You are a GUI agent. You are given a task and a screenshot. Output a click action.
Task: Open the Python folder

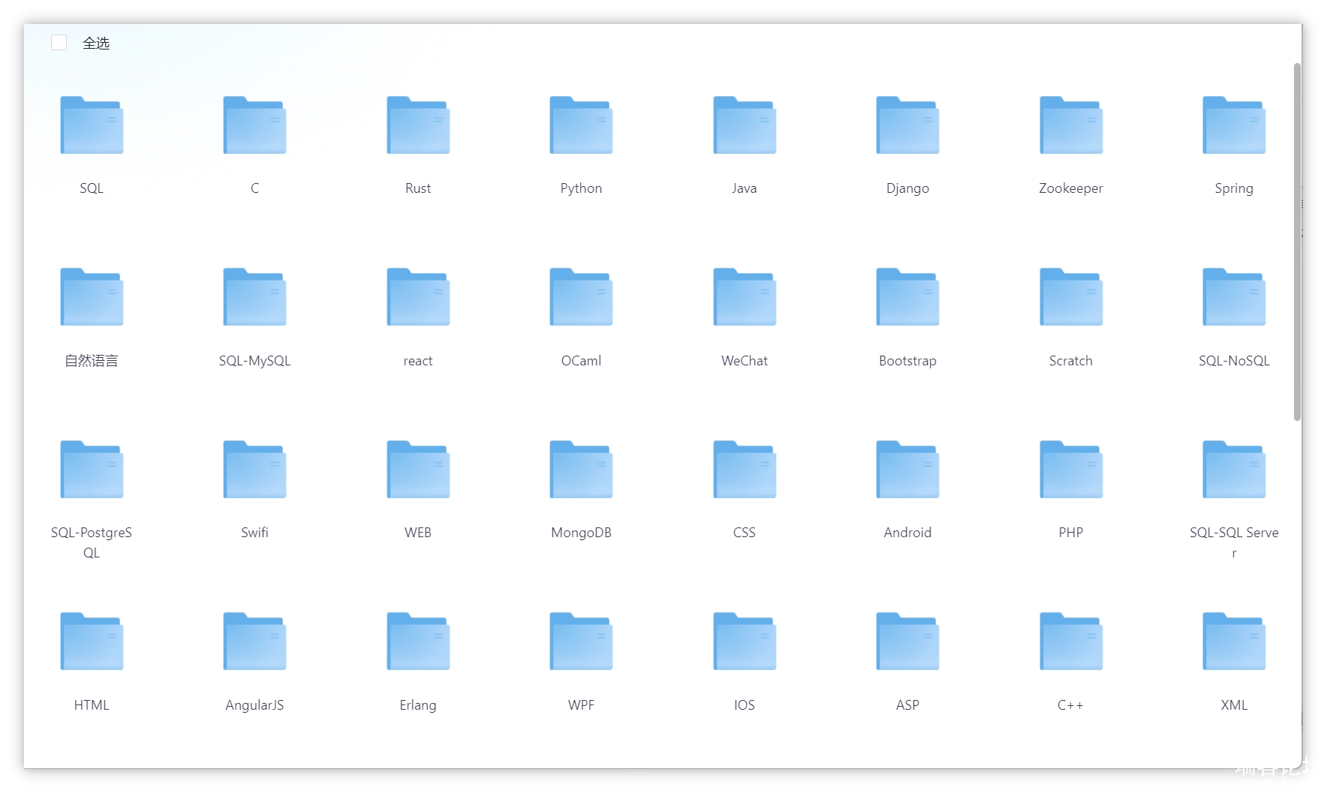pos(581,125)
